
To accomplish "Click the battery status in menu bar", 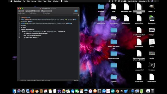I will tap(124, 1).
